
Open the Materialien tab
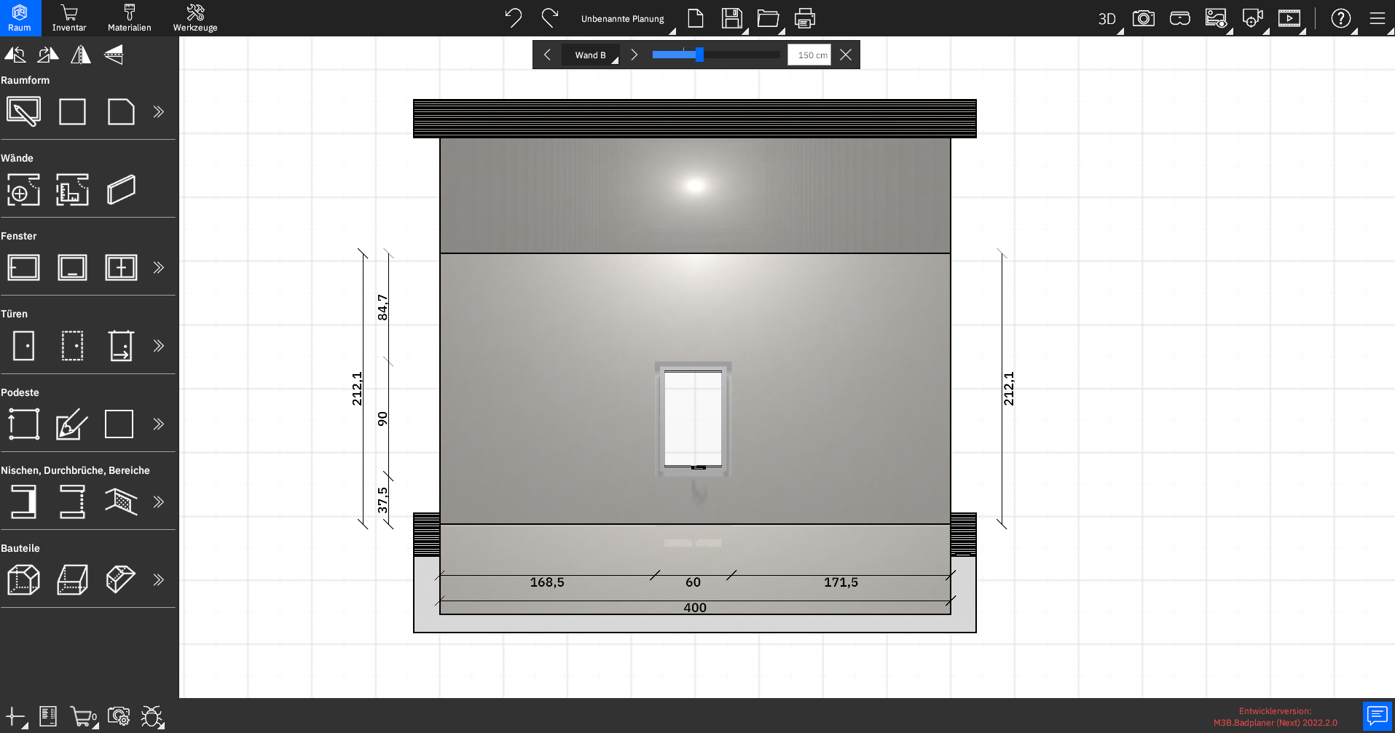point(130,18)
